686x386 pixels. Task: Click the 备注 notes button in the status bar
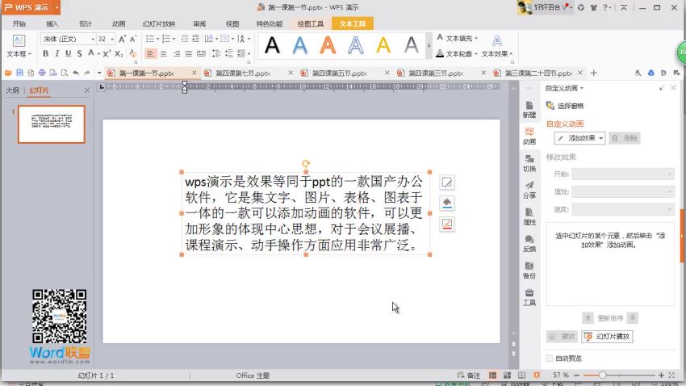[469, 375]
